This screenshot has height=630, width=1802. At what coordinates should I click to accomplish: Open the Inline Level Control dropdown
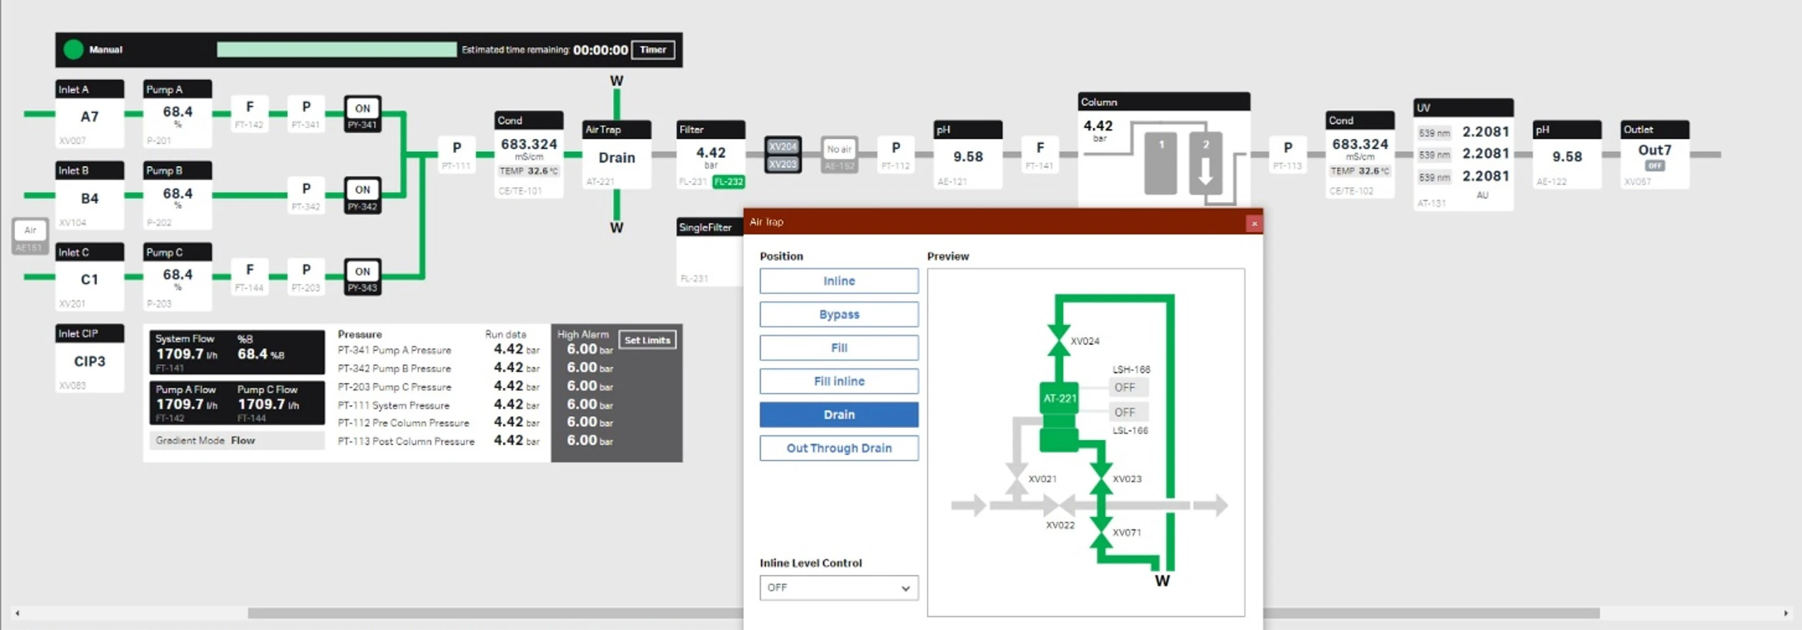pos(838,587)
